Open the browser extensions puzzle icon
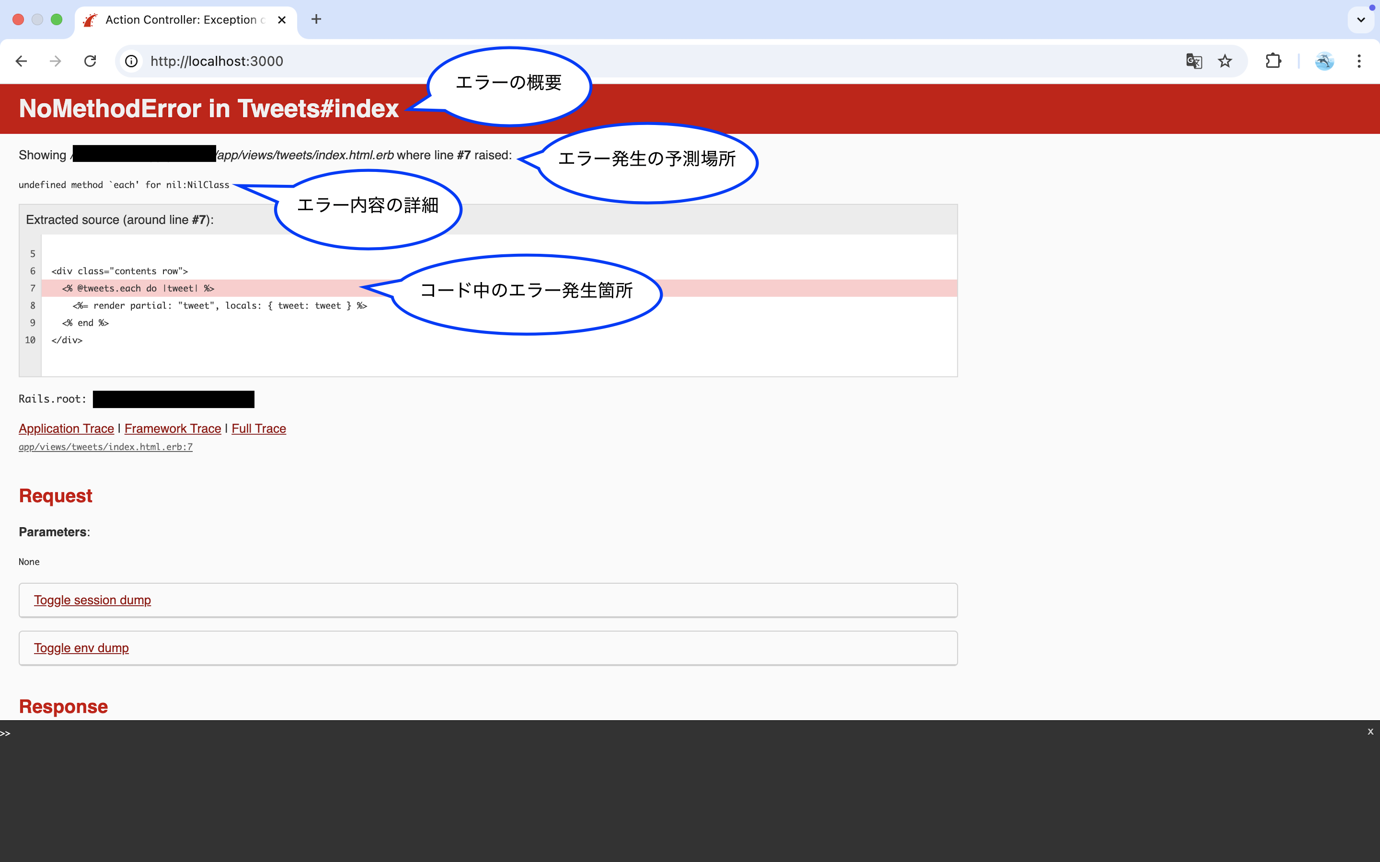1380x862 pixels. point(1273,61)
